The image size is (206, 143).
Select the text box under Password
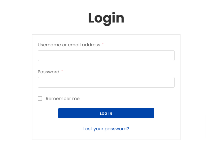pos(106,82)
